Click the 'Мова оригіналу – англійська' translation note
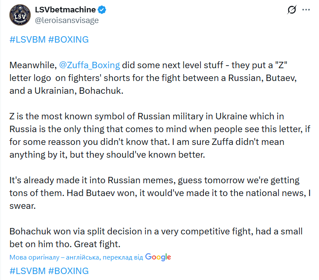Image resolution: width=319 pixels, height=280 pixels. tap(76, 257)
